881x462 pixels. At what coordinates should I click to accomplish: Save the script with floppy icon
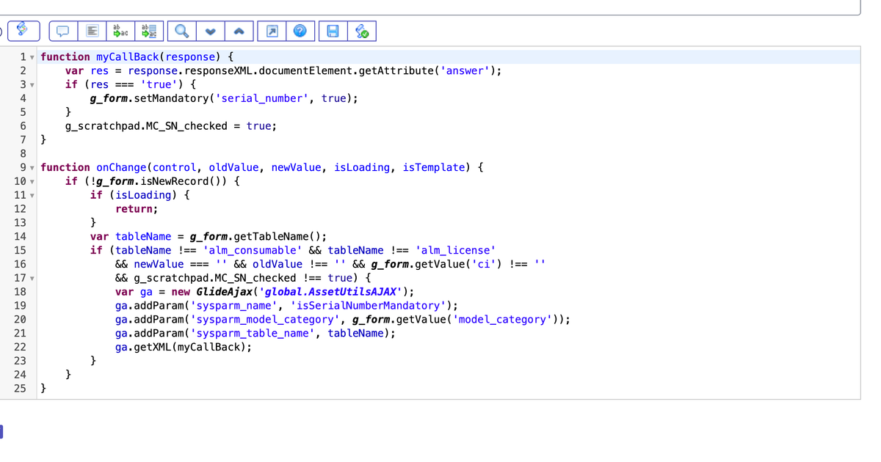point(333,32)
